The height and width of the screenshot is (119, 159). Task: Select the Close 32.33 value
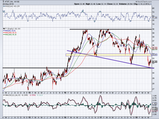click(112, 4)
